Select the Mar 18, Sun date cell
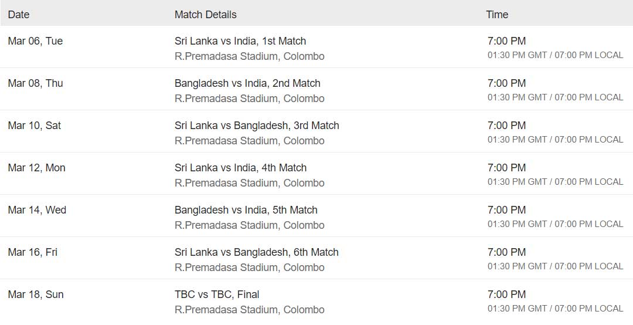 coord(36,294)
